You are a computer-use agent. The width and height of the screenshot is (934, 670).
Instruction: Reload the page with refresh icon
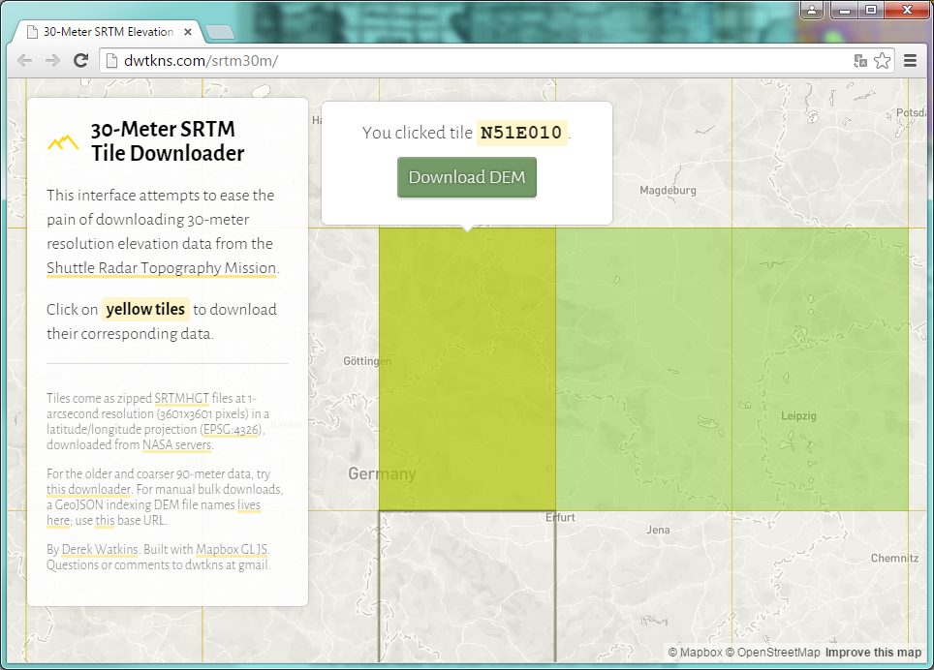click(x=81, y=60)
